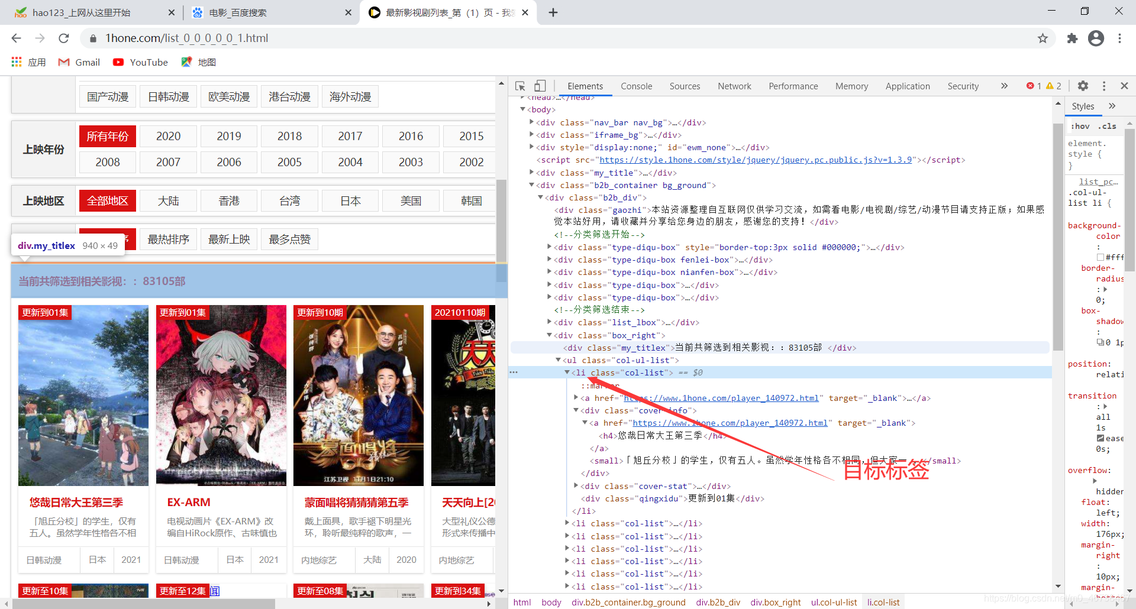Open the list_pc stylesheet source link

(1098, 182)
